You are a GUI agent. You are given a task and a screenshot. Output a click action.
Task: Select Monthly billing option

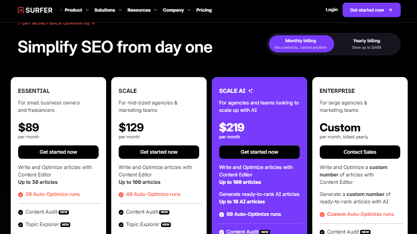tap(301, 44)
